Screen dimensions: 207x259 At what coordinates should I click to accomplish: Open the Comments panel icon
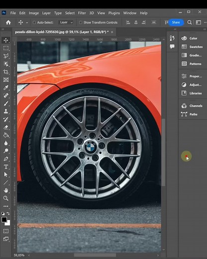click(x=172, y=46)
